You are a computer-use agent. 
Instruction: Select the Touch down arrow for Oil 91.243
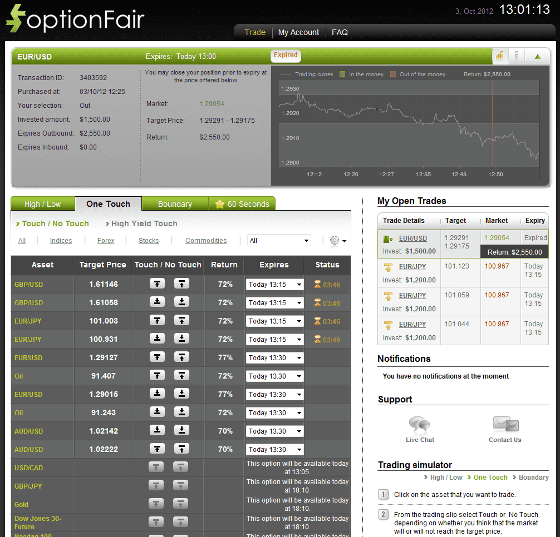[x=156, y=412]
